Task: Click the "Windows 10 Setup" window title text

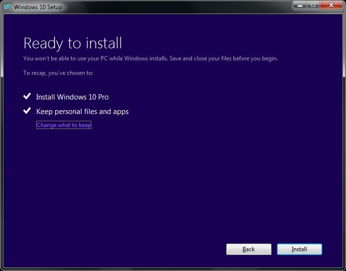Action: click(x=38, y=7)
